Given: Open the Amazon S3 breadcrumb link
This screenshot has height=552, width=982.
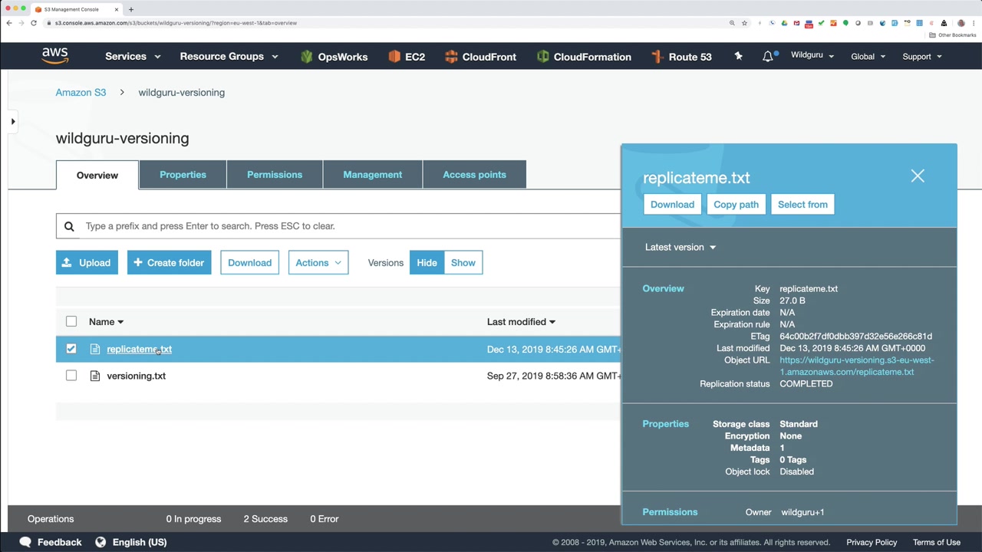Looking at the screenshot, I should click(81, 93).
